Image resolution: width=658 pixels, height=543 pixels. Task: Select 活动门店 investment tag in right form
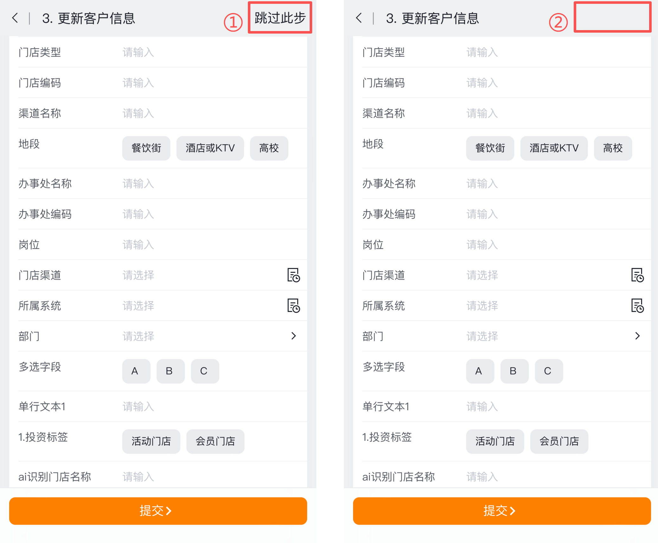point(495,441)
